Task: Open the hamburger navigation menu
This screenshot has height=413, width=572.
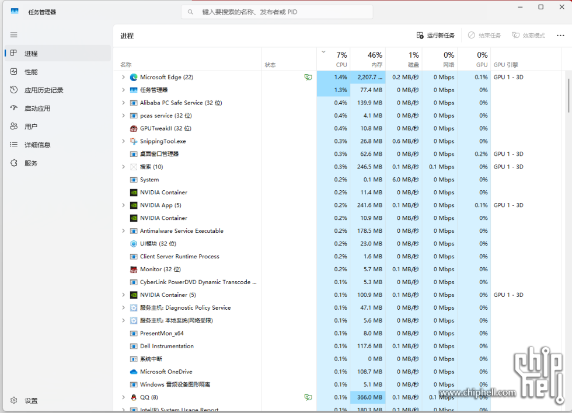Action: [x=14, y=35]
